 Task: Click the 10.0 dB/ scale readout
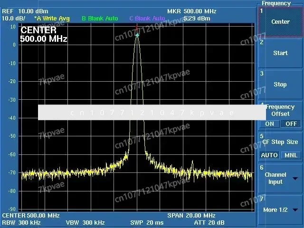(x=14, y=19)
